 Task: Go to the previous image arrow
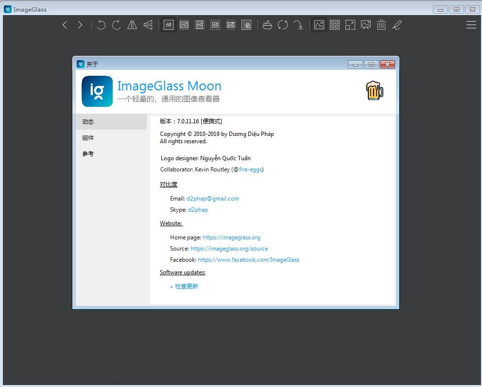(x=65, y=25)
